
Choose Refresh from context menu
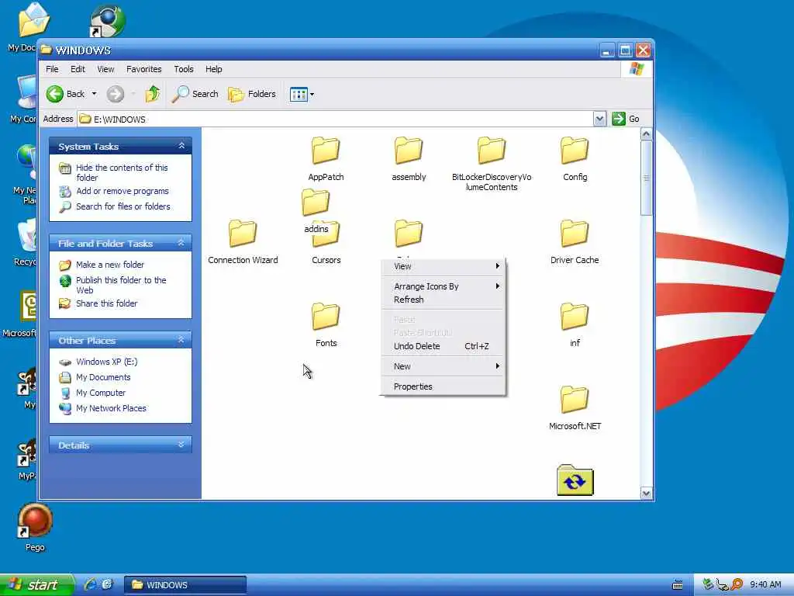443,300
